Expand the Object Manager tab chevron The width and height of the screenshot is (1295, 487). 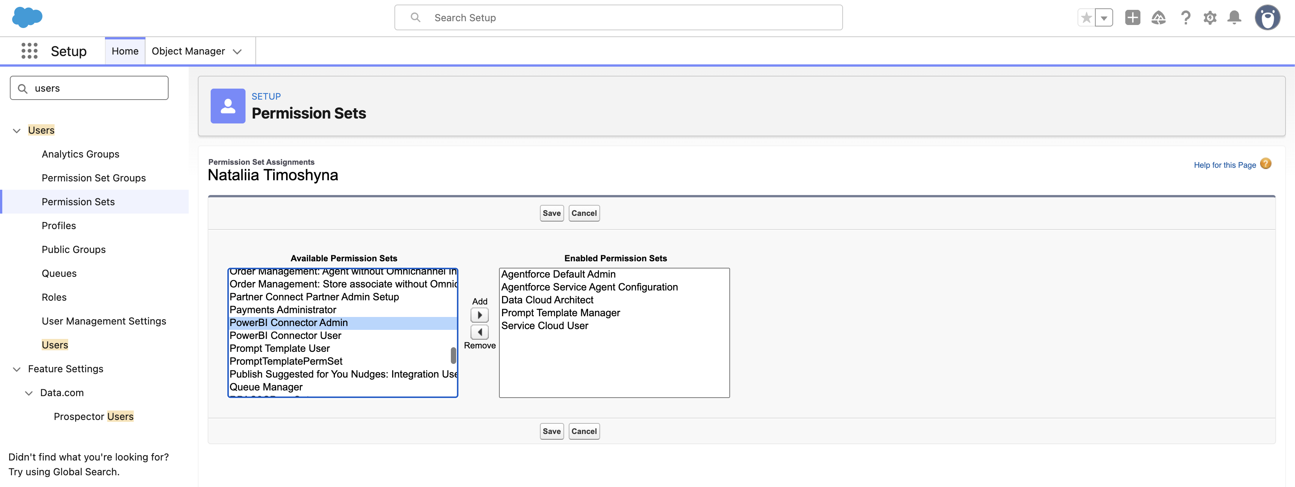point(237,51)
